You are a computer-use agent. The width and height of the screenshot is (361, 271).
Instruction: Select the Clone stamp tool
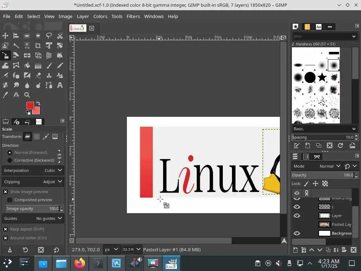pos(49,76)
